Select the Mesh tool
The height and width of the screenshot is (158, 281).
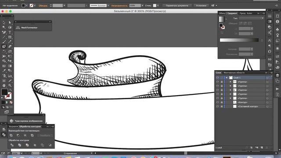pyautogui.click(x=4, y=66)
